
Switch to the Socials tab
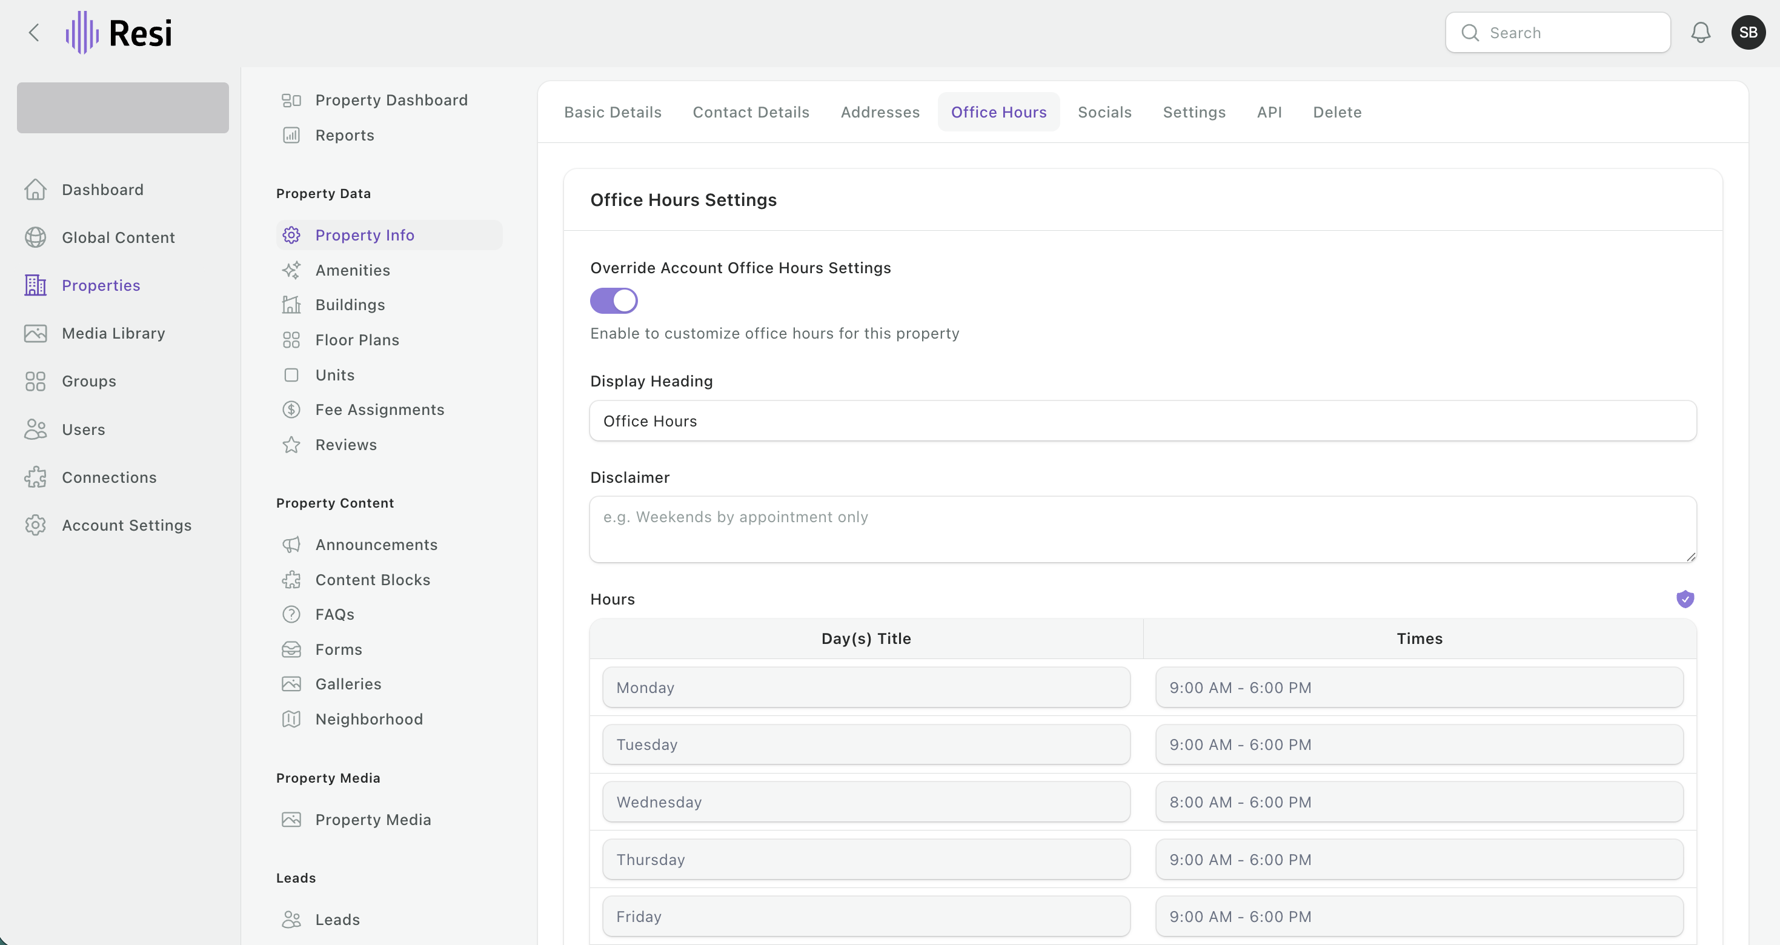coord(1105,112)
